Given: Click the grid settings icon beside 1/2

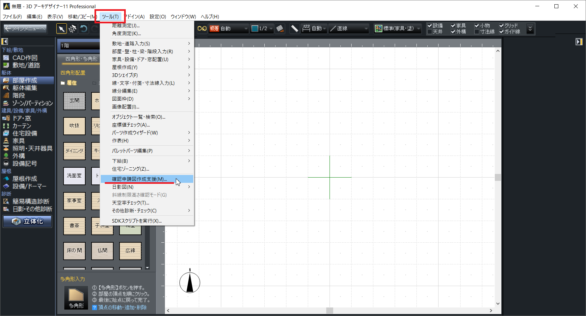Looking at the screenshot, I should 280,29.
